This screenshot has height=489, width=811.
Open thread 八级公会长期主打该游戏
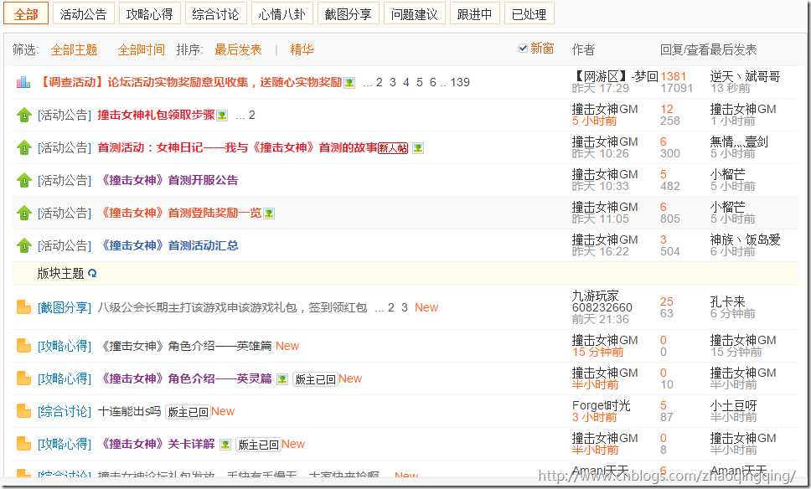(232, 307)
